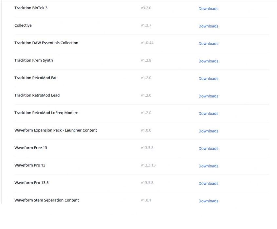Click the Downloads link for Collective

(x=208, y=26)
